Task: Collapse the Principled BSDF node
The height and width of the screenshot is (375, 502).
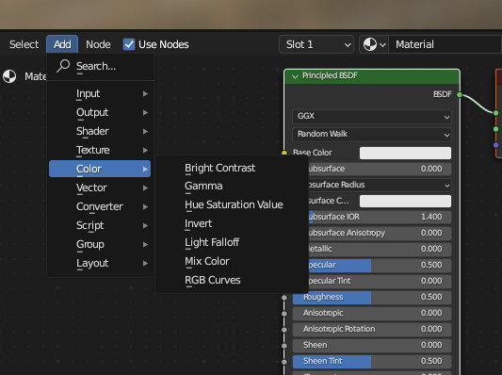Action: (295, 76)
